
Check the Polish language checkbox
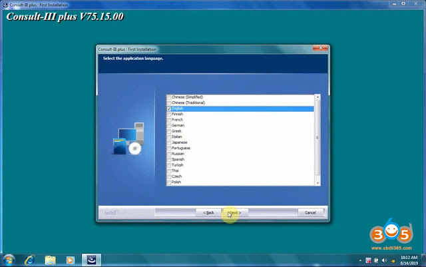[x=169, y=182]
